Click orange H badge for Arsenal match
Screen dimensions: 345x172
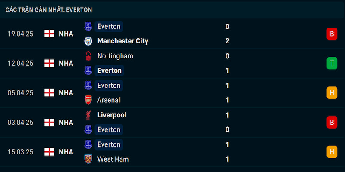[x=332, y=93]
